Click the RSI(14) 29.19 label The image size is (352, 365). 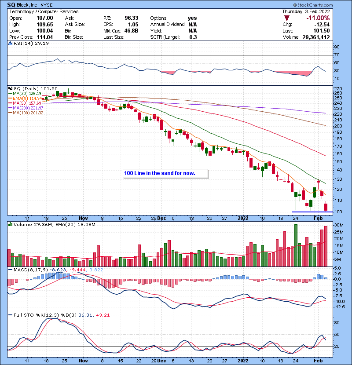tap(31, 43)
